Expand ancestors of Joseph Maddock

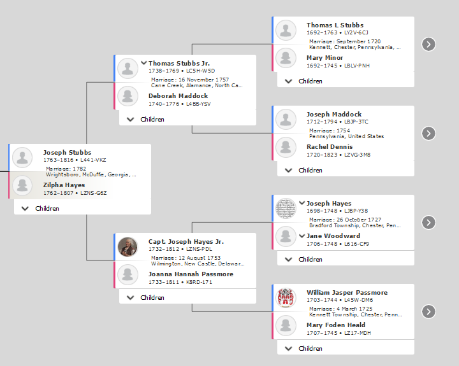(x=429, y=133)
